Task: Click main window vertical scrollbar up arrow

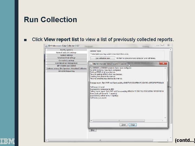Action: click(171, 49)
